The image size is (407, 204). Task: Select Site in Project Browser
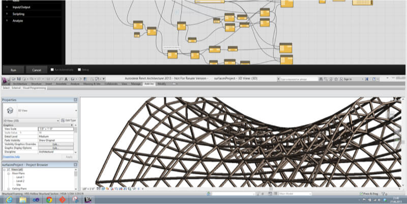pyautogui.click(x=18, y=185)
